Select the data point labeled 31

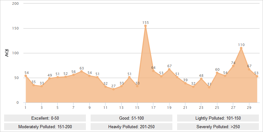pos(209,87)
